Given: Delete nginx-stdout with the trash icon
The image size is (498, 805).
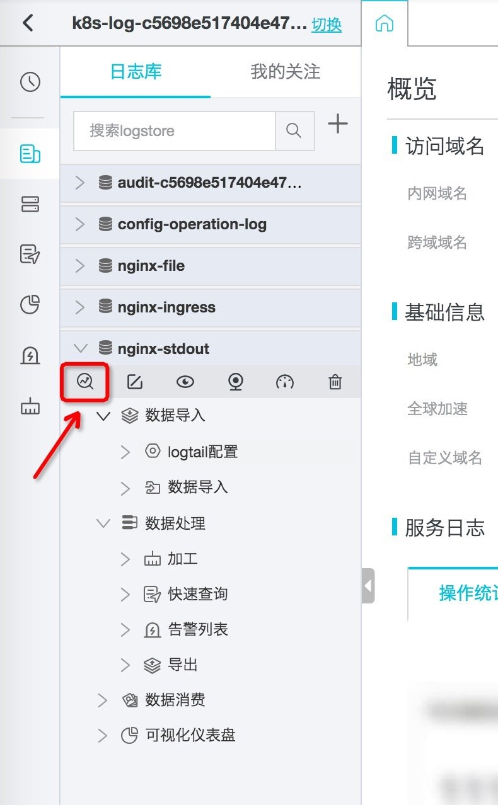Looking at the screenshot, I should [335, 382].
